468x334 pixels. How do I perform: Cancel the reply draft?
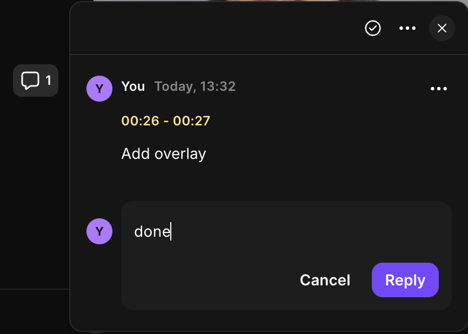point(325,280)
